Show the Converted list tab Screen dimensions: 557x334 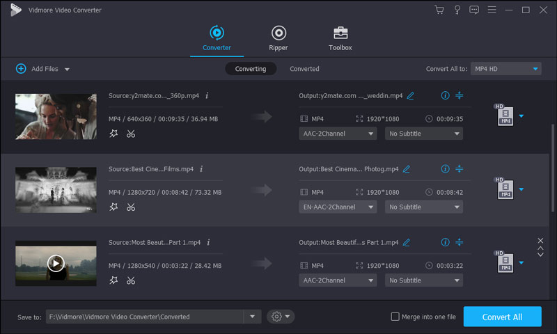(x=304, y=69)
